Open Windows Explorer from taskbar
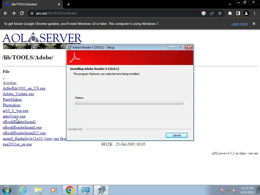Image resolution: width=260 pixels, height=195 pixels. pyautogui.click(x=38, y=190)
